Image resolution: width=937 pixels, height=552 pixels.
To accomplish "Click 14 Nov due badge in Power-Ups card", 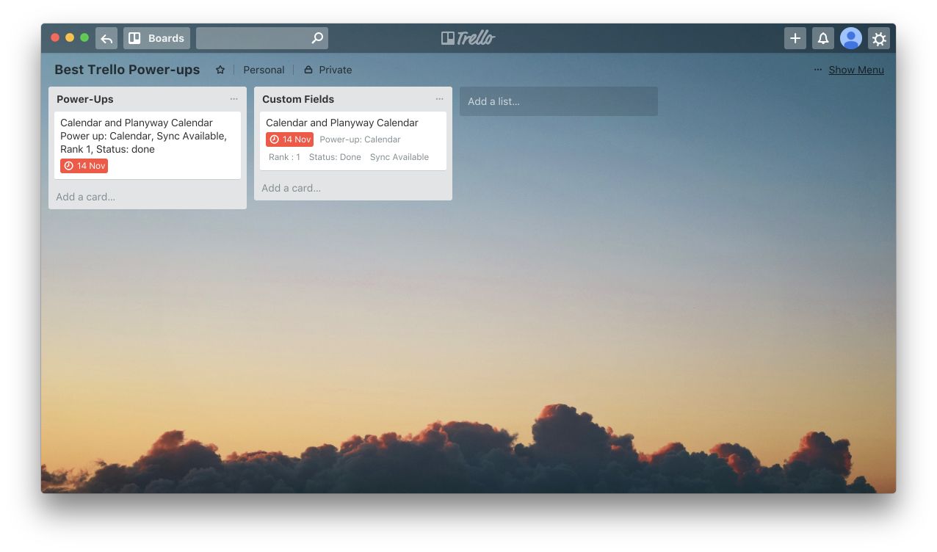I will [84, 166].
